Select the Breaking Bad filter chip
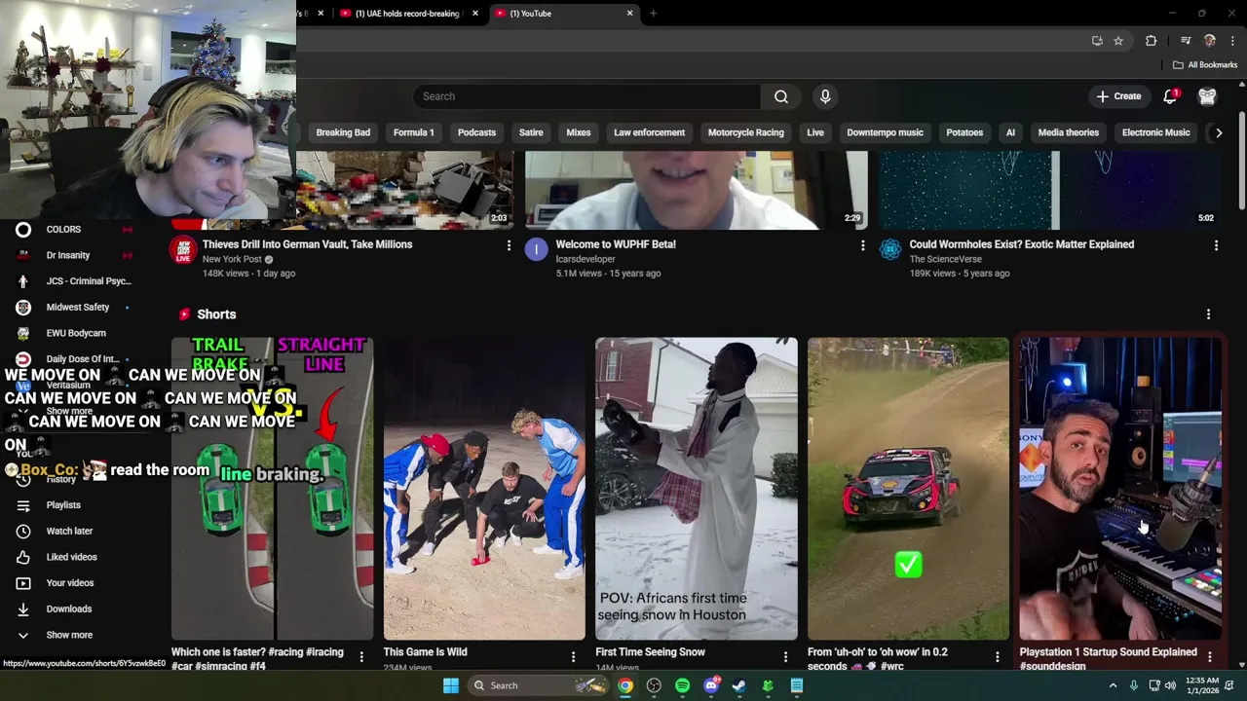This screenshot has height=701, width=1247. click(x=343, y=132)
